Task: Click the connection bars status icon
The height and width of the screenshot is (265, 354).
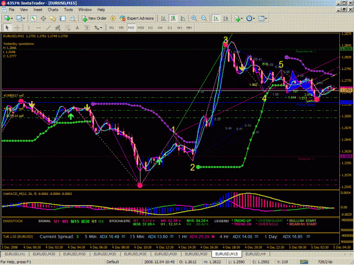Action: 304,262
